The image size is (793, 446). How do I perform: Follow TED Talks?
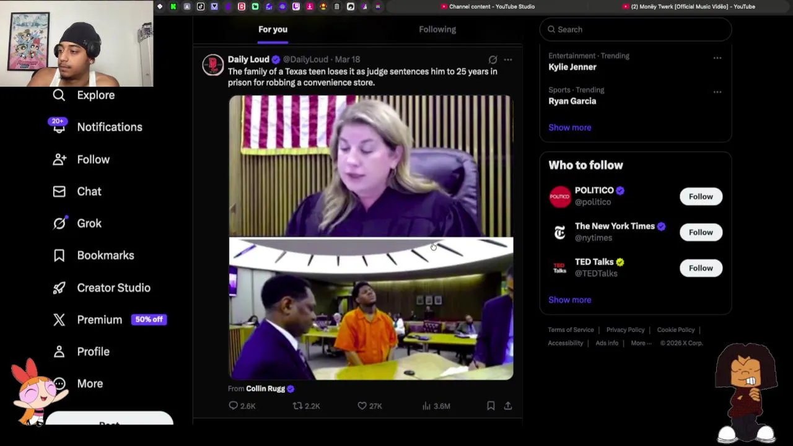[x=701, y=268]
